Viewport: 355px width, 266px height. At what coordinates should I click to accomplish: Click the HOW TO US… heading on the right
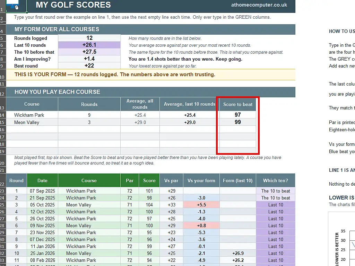pos(342,31)
